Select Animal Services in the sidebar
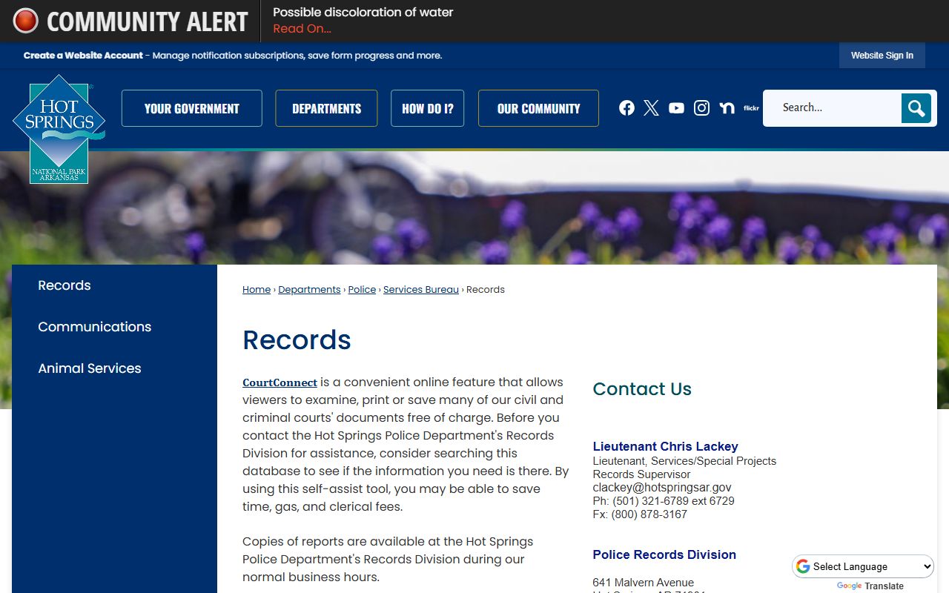This screenshot has height=593, width=949. click(x=89, y=368)
